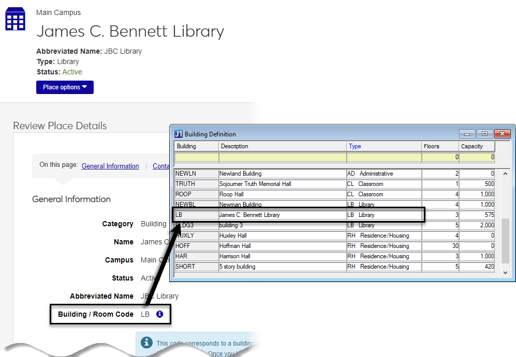Open the Place options dropdown

[65, 87]
